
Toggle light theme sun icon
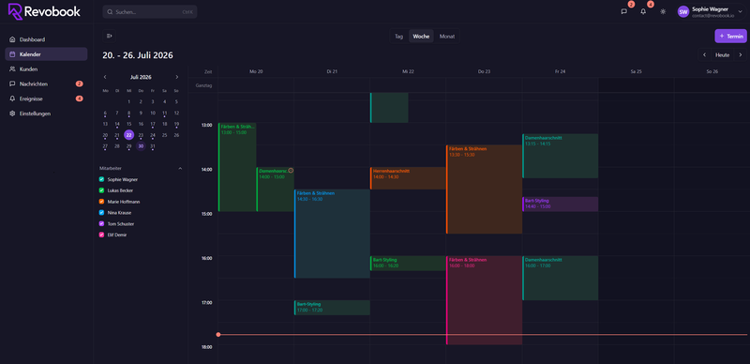pos(663,11)
